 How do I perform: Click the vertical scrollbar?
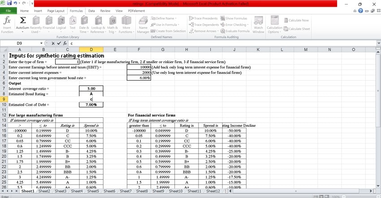378,91
